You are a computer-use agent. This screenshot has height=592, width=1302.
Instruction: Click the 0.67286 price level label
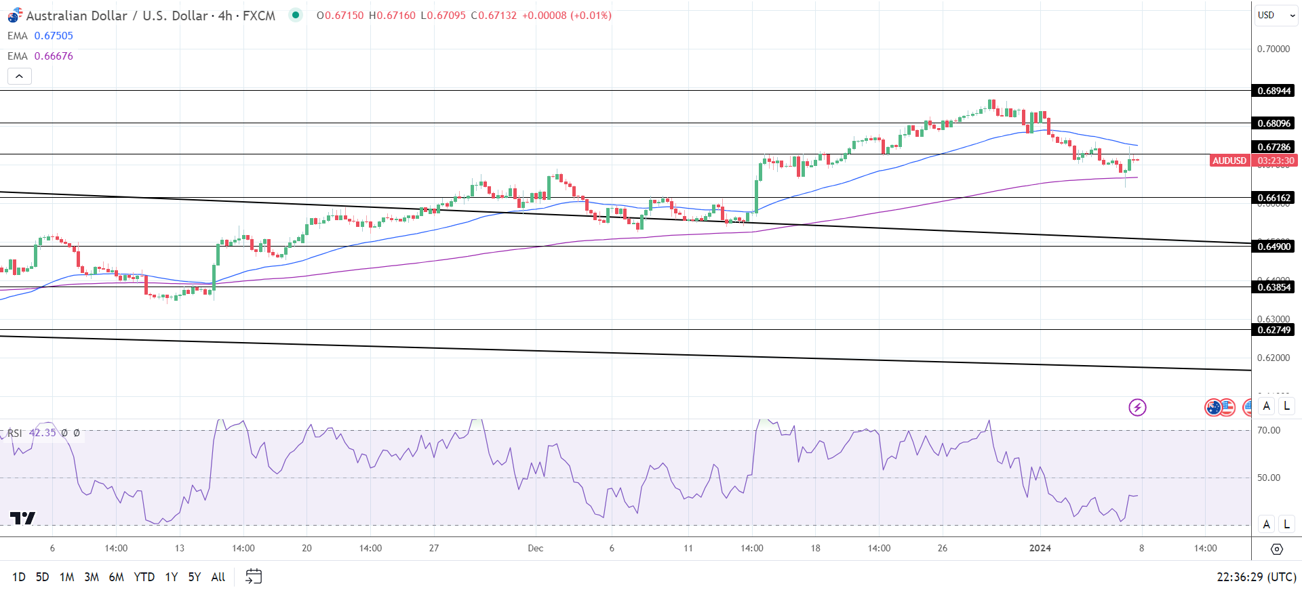[x=1274, y=147]
